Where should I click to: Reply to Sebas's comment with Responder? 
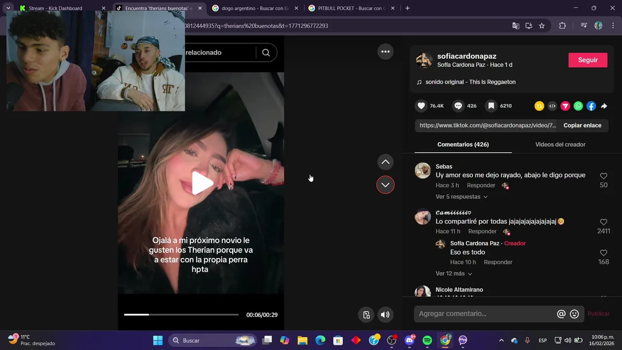coord(481,186)
